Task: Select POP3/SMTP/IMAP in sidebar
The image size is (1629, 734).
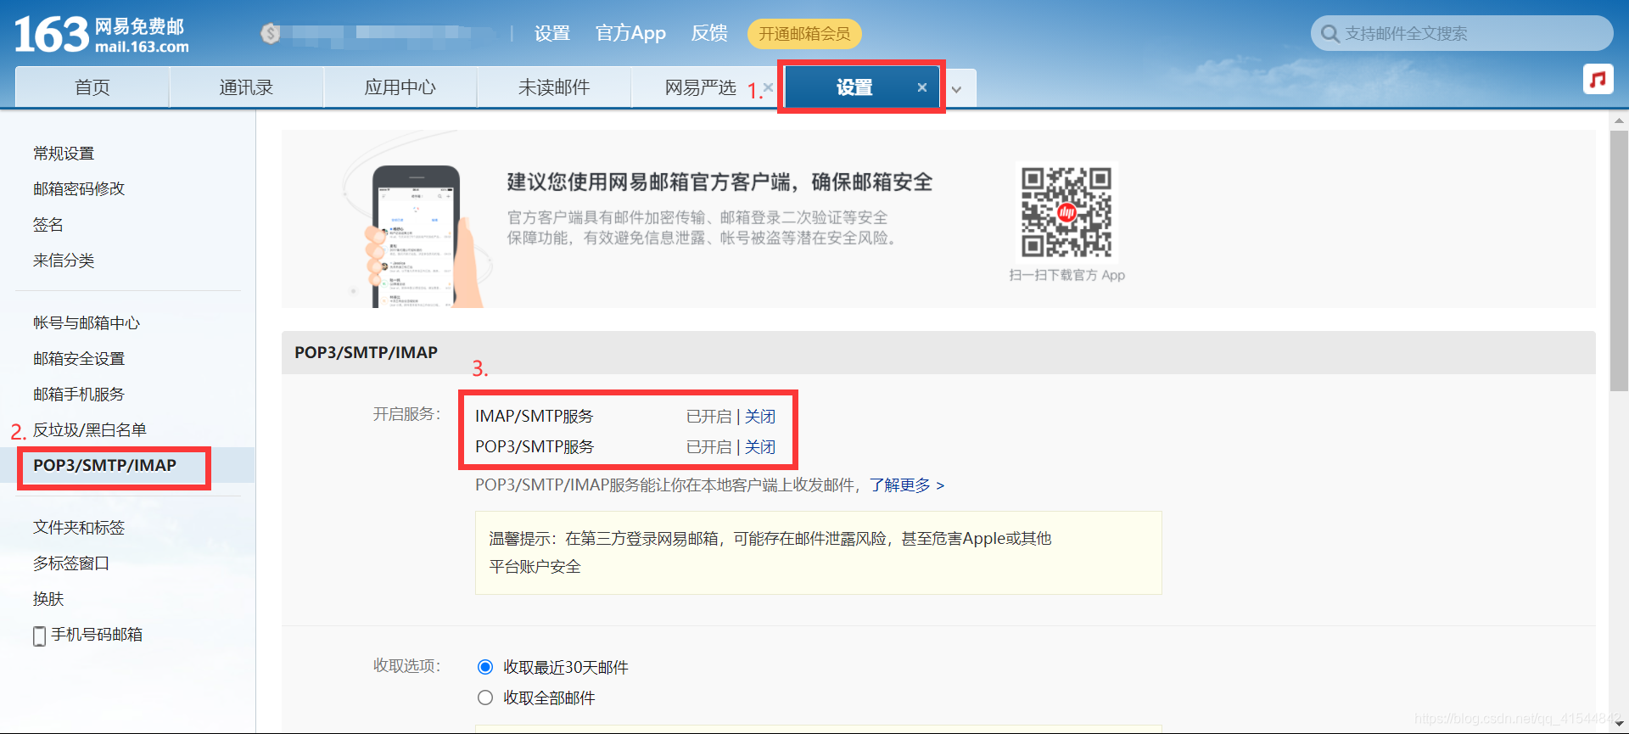Action: coord(105,466)
